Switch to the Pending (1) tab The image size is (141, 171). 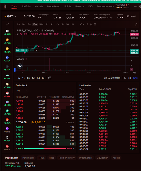click(x=28, y=158)
